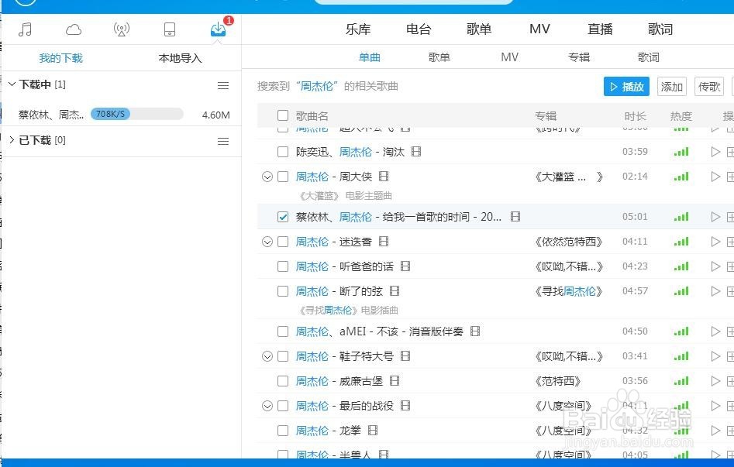The width and height of the screenshot is (734, 467).
Task: Switch to the 乐库 main tab
Action: pyautogui.click(x=358, y=29)
